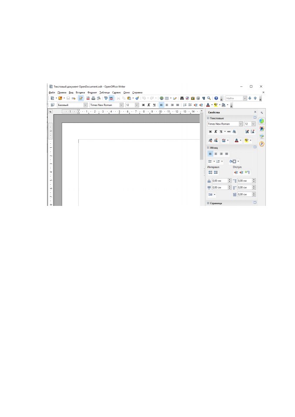Open sidebar Times New Roman font dropdown

(241, 124)
